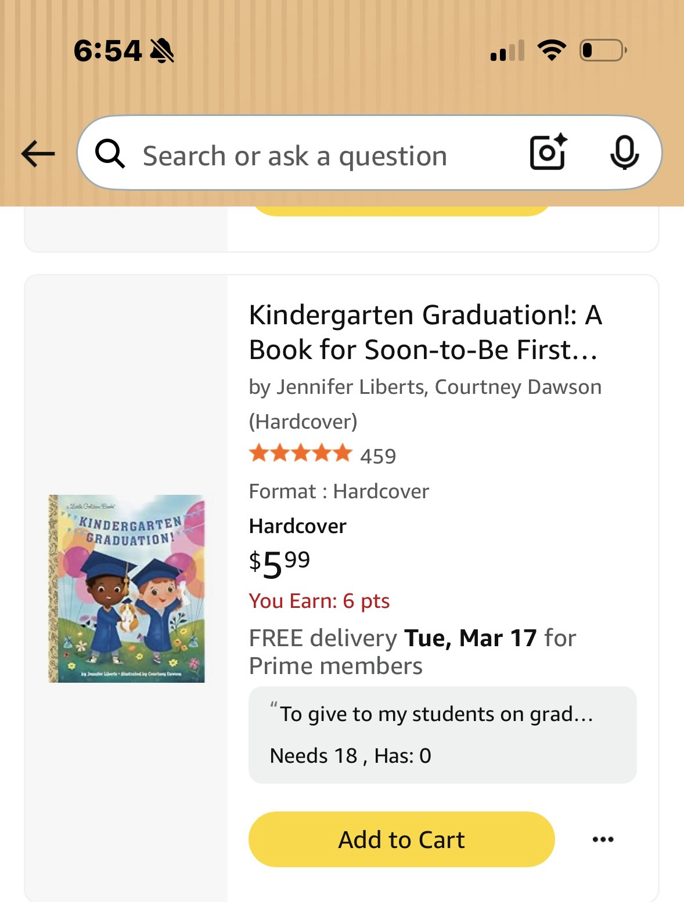Open the Kindergarten Graduation title link

pos(425,332)
